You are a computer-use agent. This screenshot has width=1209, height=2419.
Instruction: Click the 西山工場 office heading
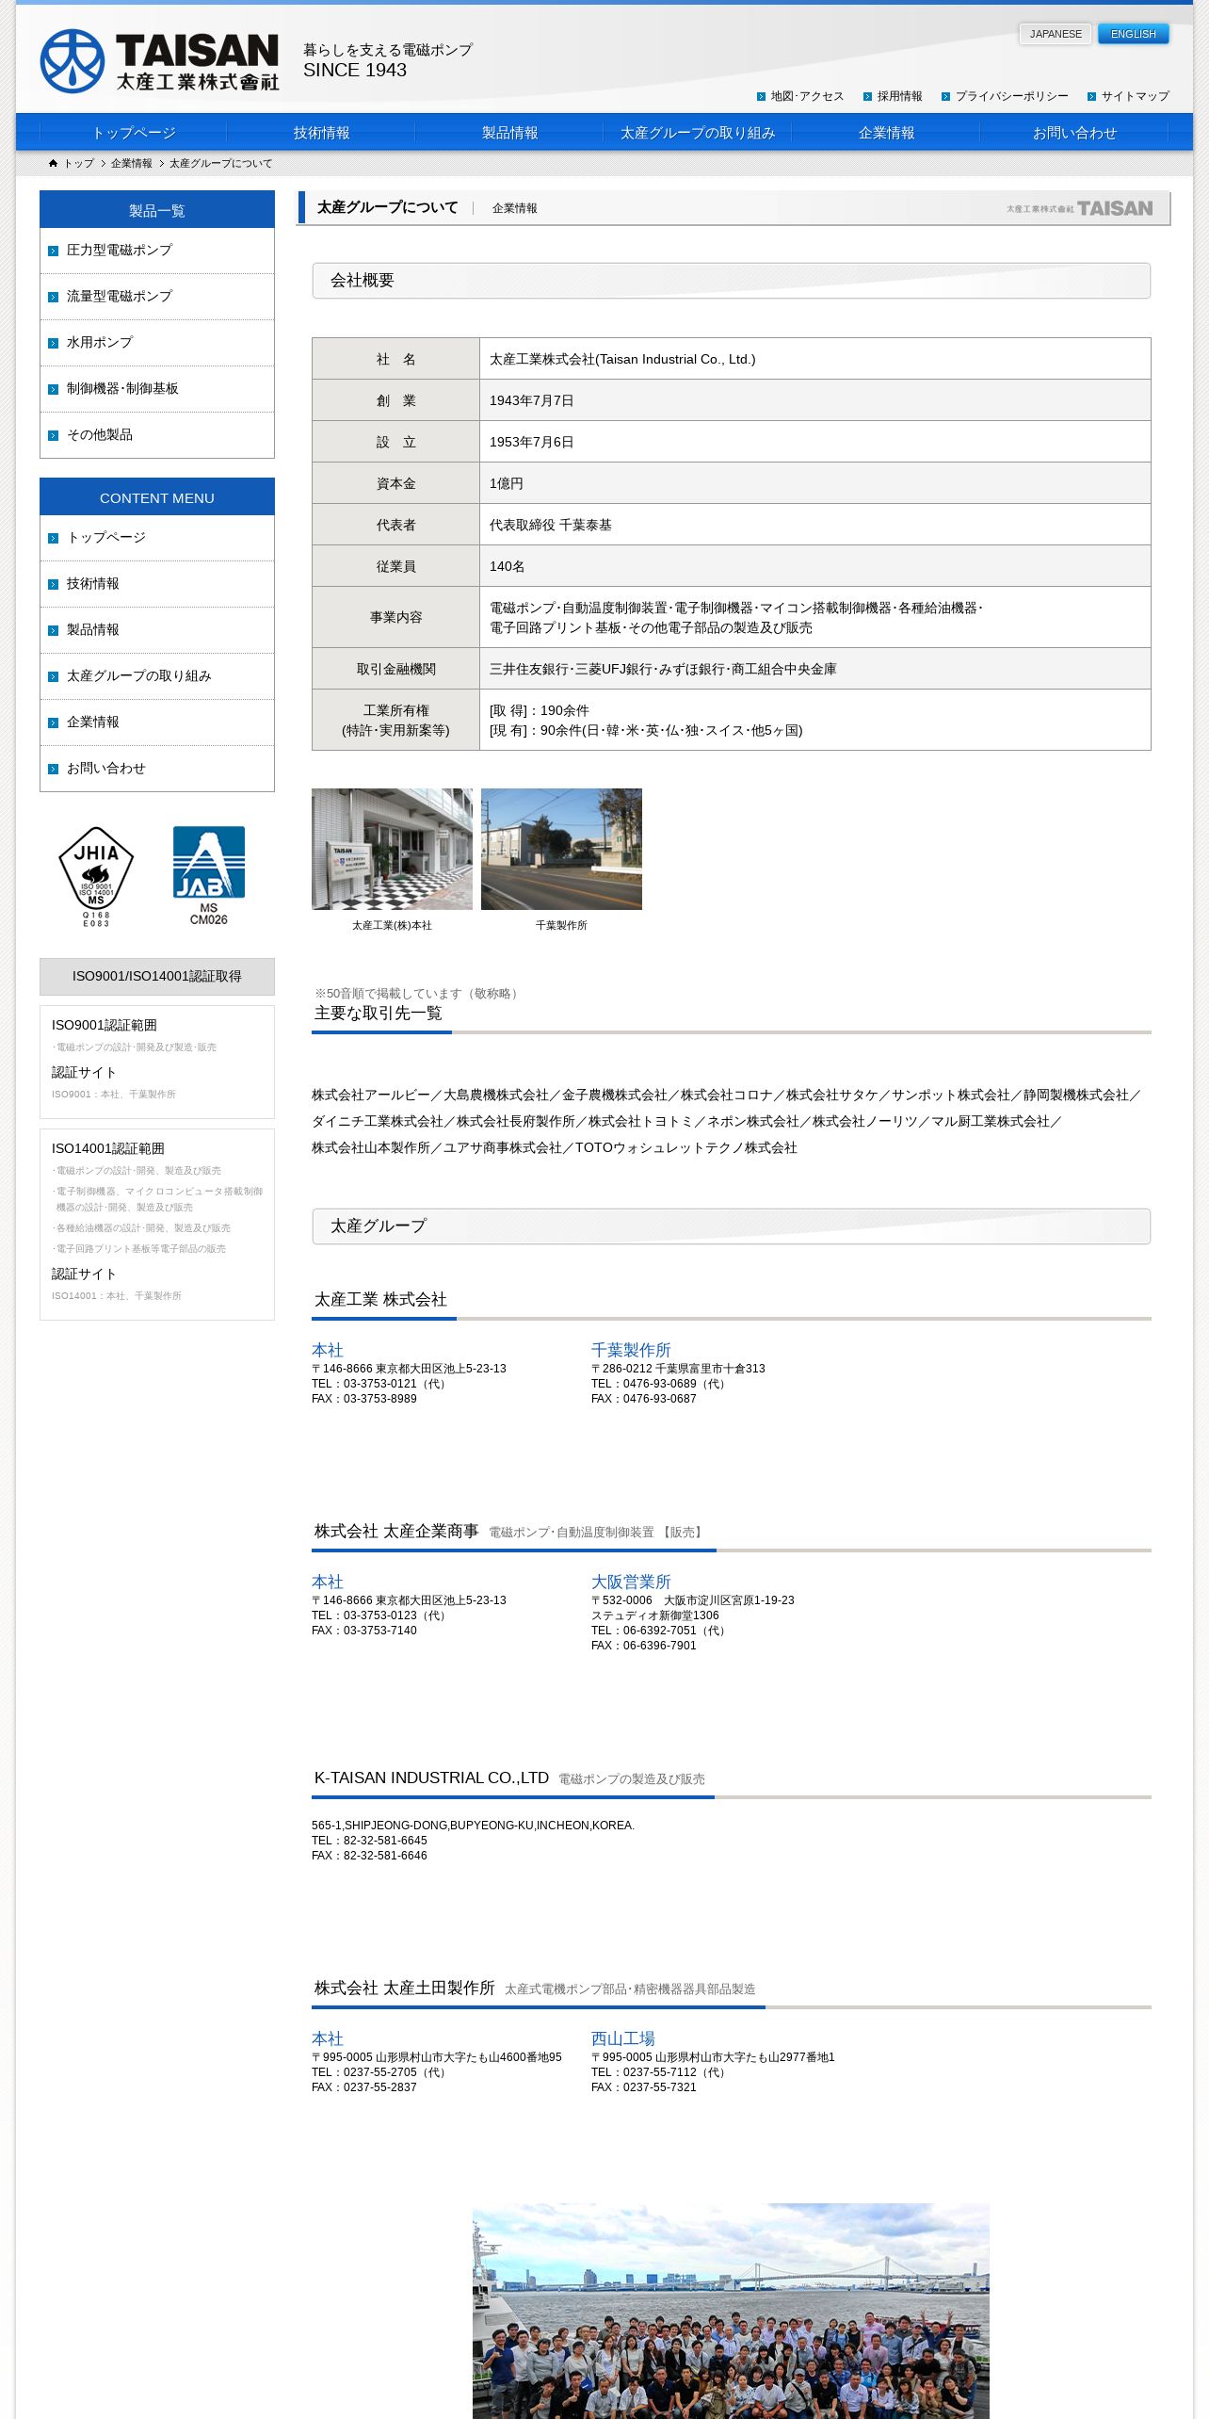(x=623, y=2038)
